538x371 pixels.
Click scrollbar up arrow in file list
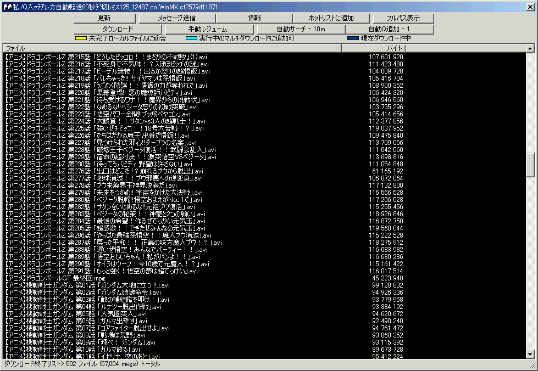point(530,49)
